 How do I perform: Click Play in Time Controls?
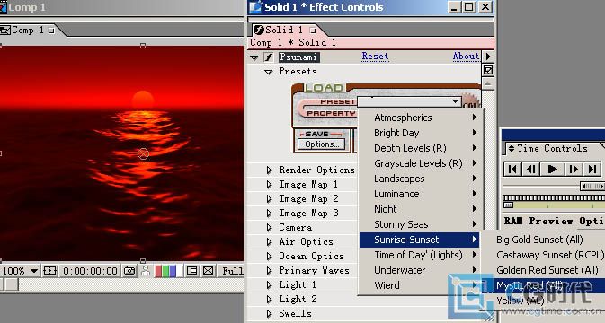click(x=552, y=169)
